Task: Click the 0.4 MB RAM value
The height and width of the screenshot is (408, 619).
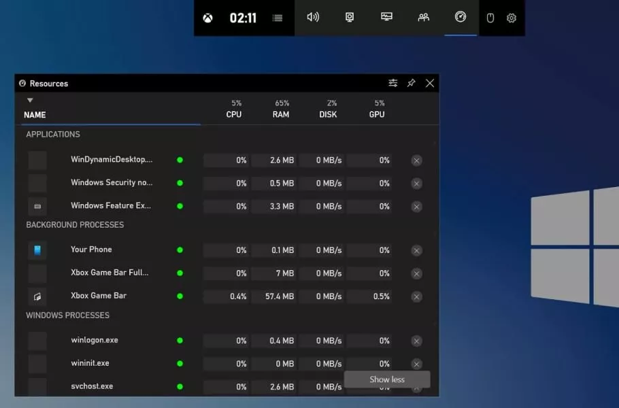Action: click(x=282, y=341)
